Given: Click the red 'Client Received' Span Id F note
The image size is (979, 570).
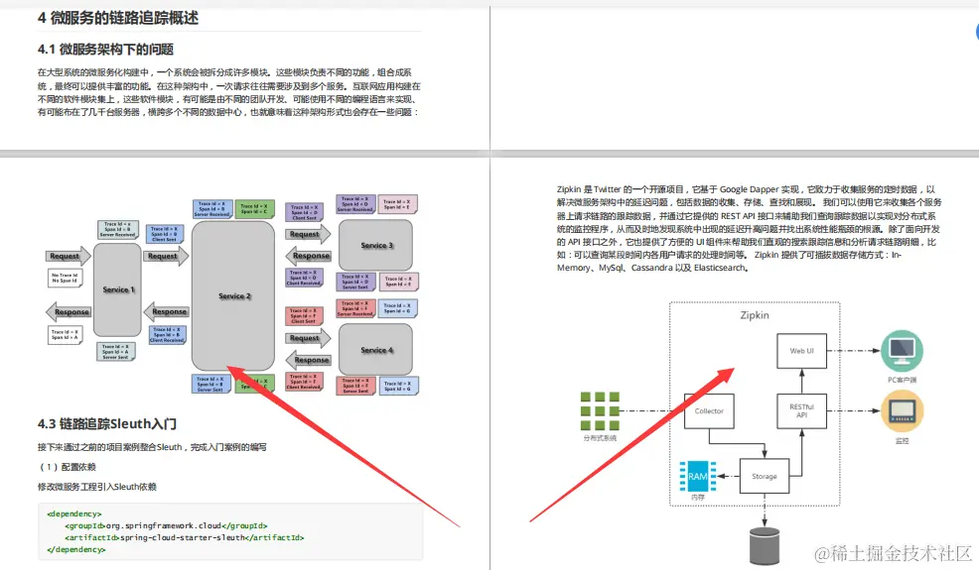Looking at the screenshot, I should coord(304,382).
